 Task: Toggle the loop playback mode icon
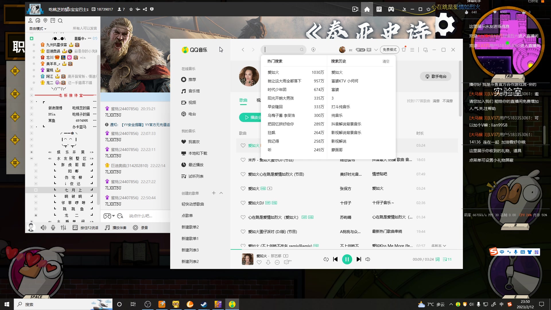point(326,259)
